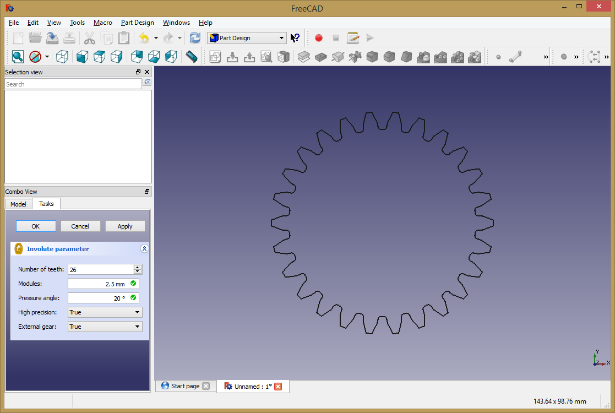Click the Linear pattern icon
The width and height of the screenshot is (615, 413).
pos(440,57)
